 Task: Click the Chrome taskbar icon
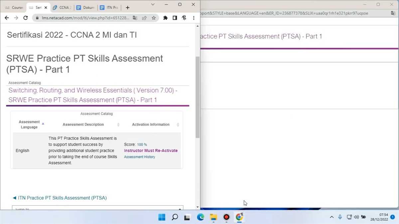239,217
